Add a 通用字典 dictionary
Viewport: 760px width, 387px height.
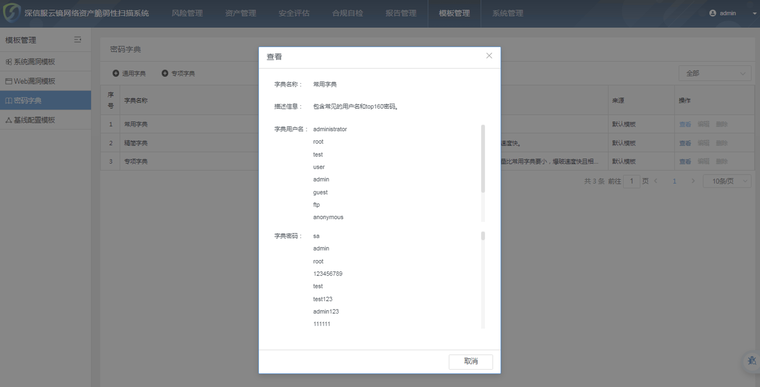pyautogui.click(x=129, y=73)
